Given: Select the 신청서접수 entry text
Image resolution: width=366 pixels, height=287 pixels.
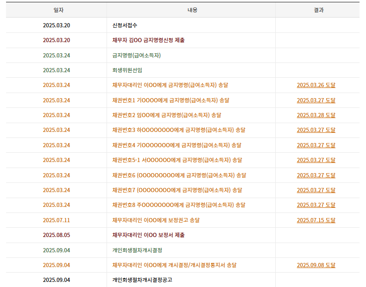Looking at the screenshot, I should coord(125,25).
